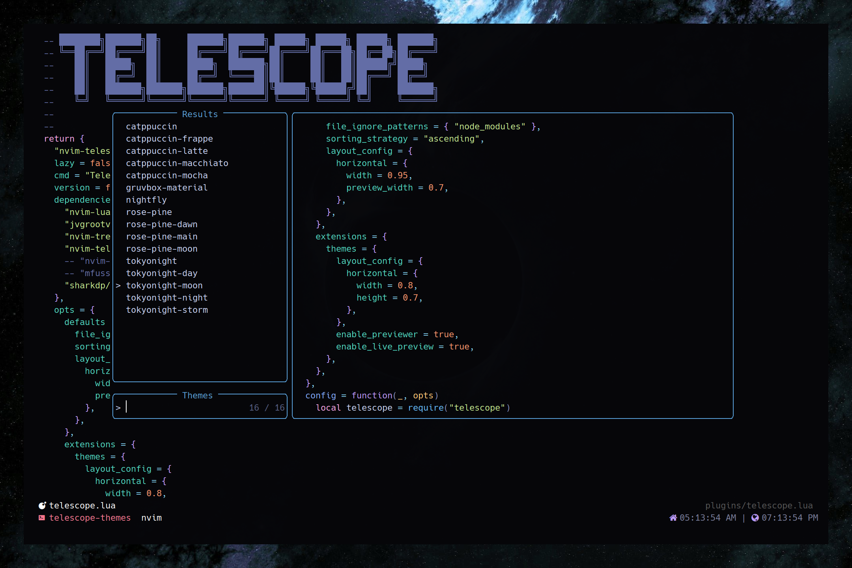The width and height of the screenshot is (852, 568).
Task: Choose tokyonight-storm theme entry
Action: tap(166, 310)
